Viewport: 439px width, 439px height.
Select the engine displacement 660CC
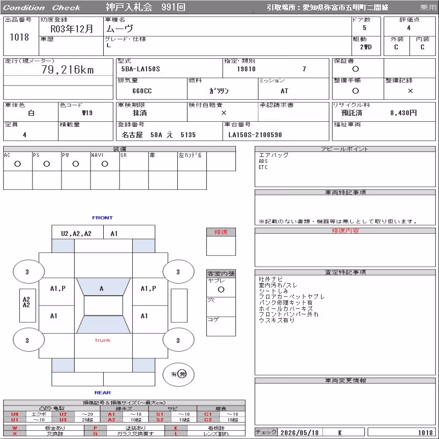(x=142, y=91)
